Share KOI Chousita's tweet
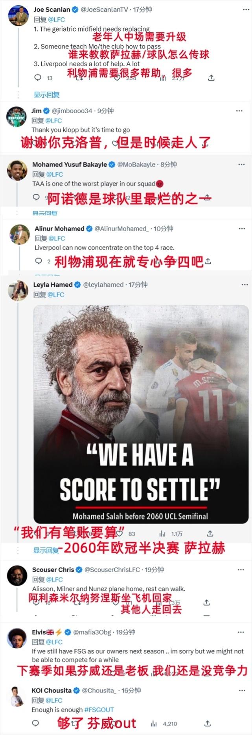Viewport: 252px width, 735px height. point(208,723)
